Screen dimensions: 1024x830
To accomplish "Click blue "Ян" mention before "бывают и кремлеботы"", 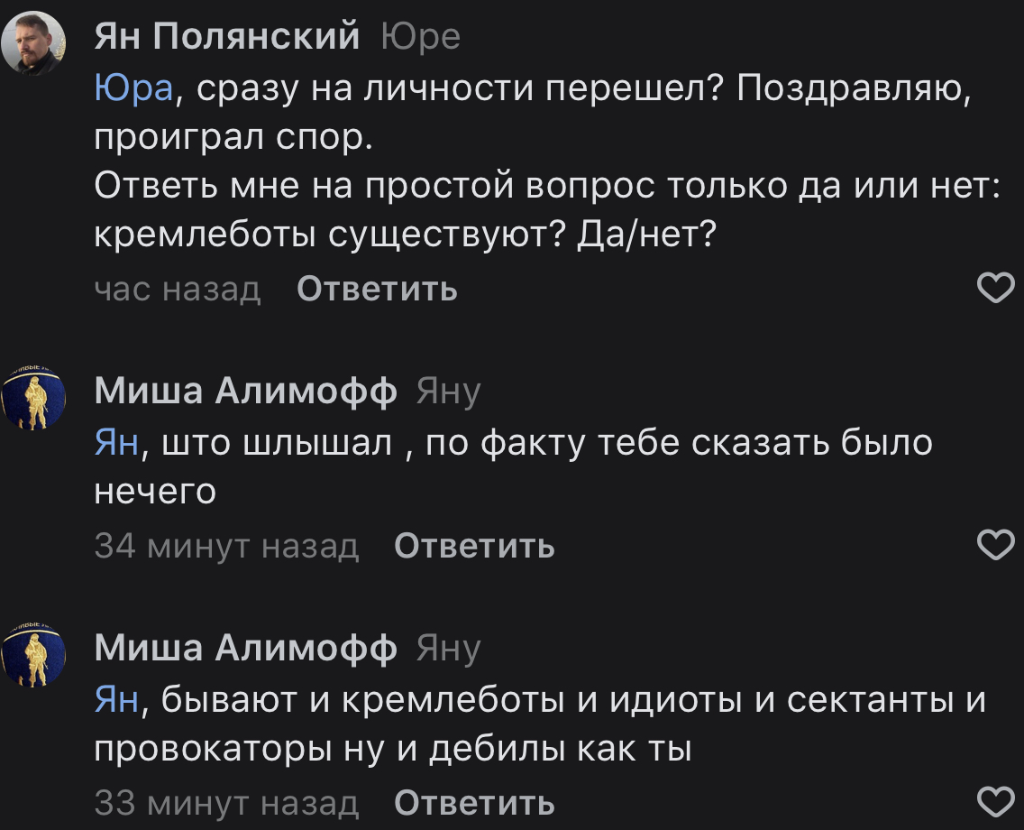I will (x=116, y=699).
